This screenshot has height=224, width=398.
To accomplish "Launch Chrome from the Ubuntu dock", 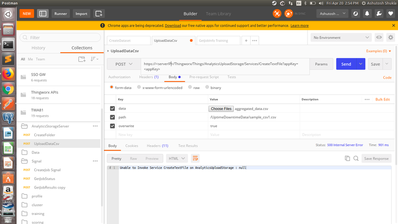I will 8,89.
